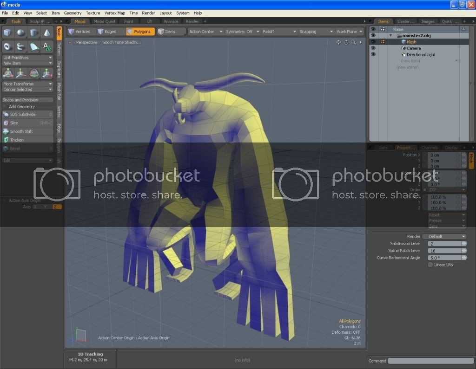This screenshot has width=476, height=369.
Task: Switch to the Sculpt/P tab
Action: point(40,21)
